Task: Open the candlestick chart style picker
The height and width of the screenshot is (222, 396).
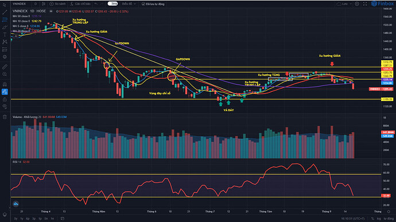Action: [x=44, y=4]
